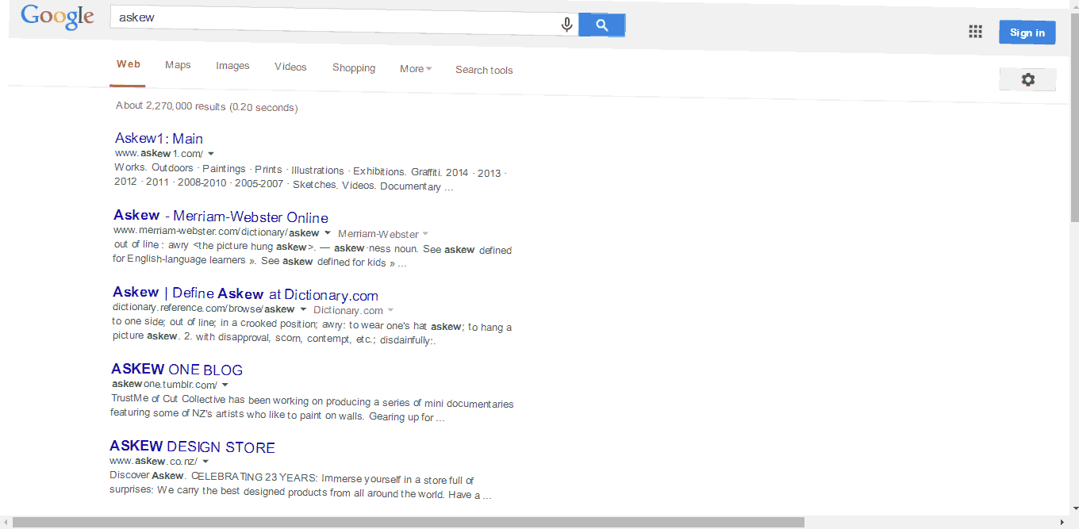The image size is (1079, 529).
Task: Open Askew - Merriam-Webster Online result
Action: (x=221, y=217)
